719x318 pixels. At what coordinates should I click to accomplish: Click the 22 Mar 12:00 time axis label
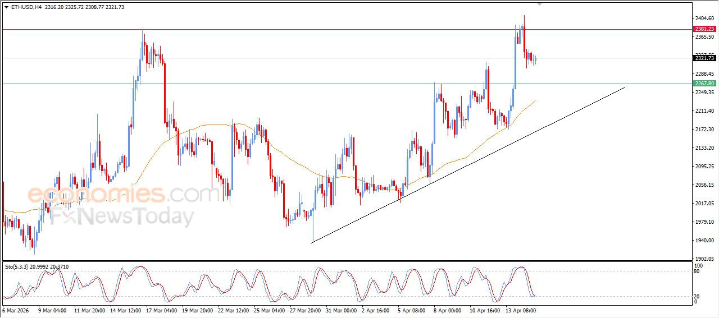(x=234, y=310)
